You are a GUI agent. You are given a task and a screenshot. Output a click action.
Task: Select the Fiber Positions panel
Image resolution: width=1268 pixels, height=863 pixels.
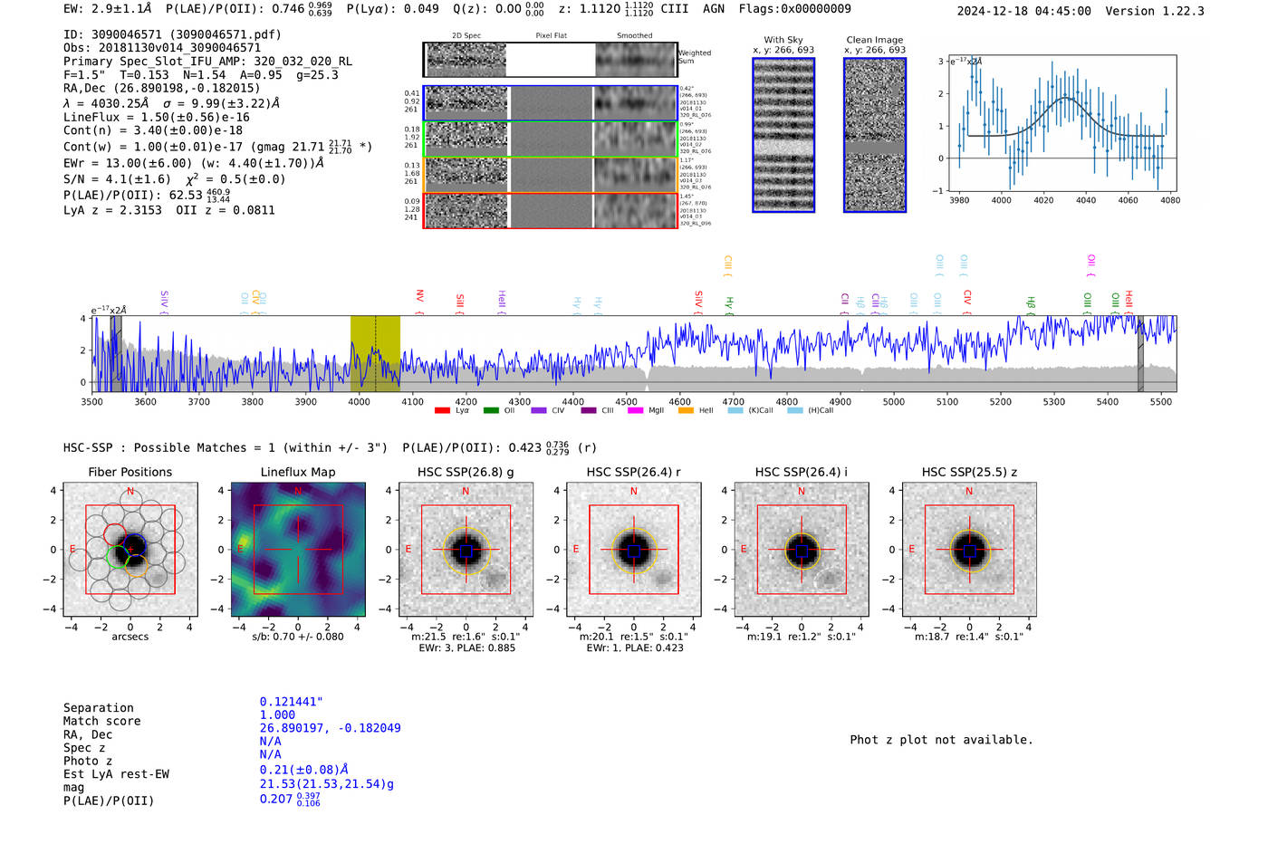(130, 550)
